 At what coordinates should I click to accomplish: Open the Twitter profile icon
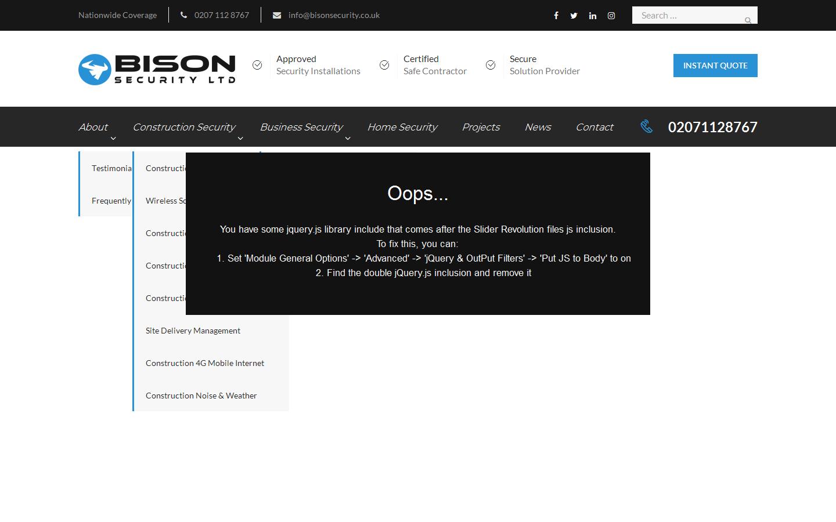pos(574,16)
